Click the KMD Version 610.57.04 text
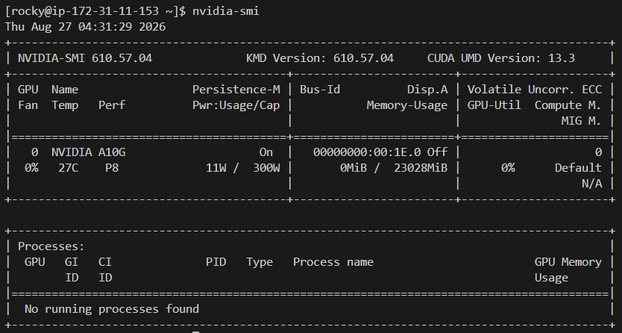The height and width of the screenshot is (333, 622). (320, 58)
